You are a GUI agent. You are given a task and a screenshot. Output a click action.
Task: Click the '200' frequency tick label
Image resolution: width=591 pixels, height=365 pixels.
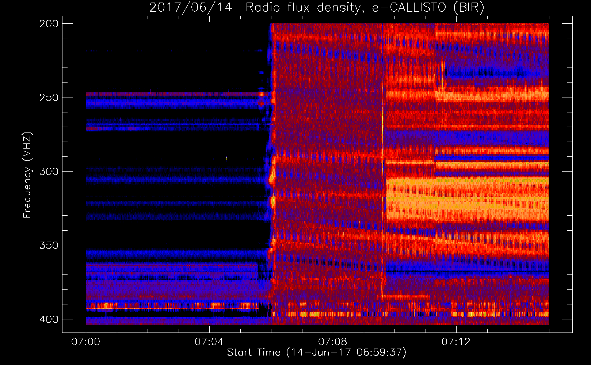(49, 24)
